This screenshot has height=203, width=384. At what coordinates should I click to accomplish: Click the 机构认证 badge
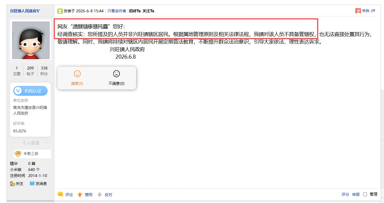(31, 91)
